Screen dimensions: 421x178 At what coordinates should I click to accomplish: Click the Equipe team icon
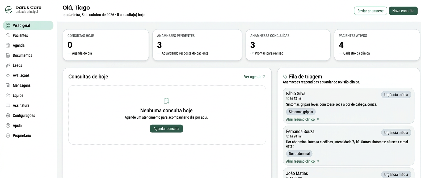[8, 95]
